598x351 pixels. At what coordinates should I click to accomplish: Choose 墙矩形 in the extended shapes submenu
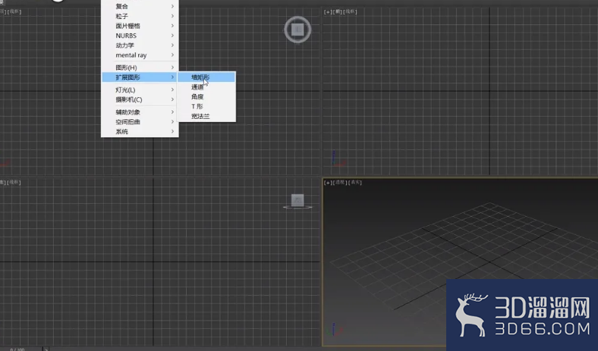click(206, 77)
